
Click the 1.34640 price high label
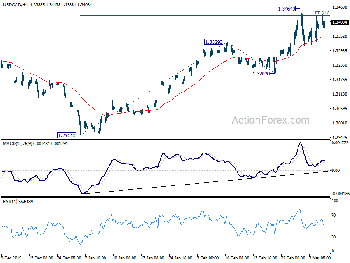287,9
